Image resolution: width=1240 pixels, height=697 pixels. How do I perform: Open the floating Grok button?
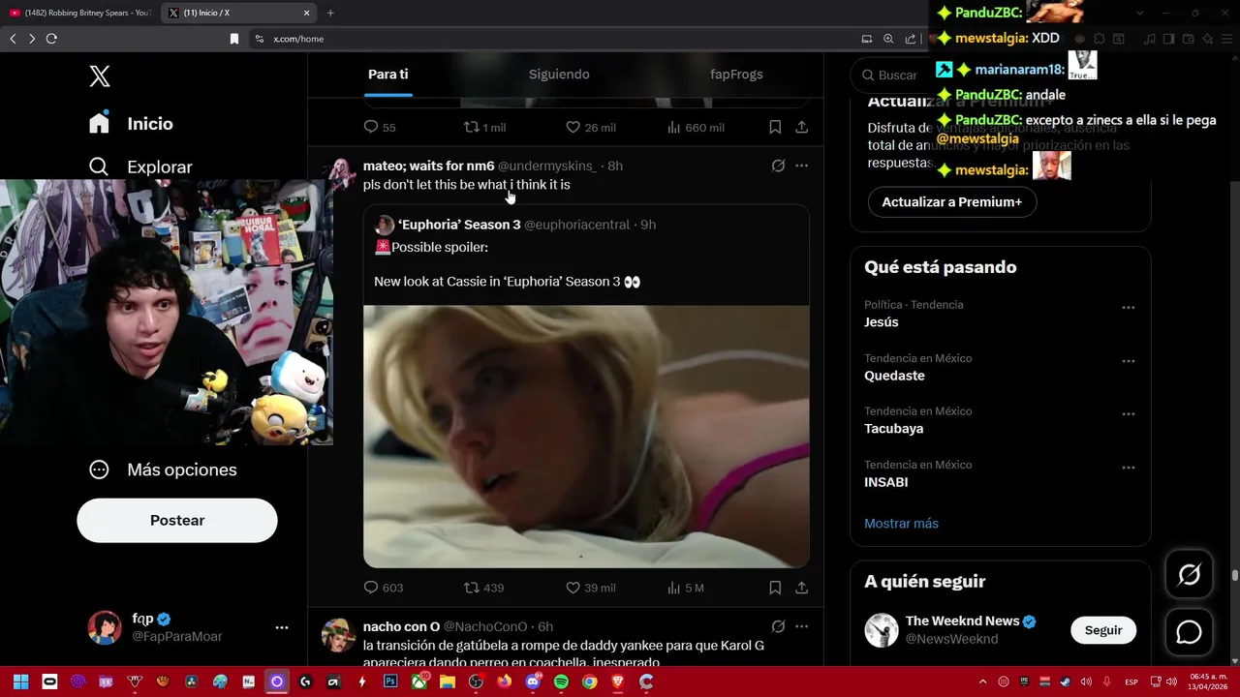[x=1189, y=575]
